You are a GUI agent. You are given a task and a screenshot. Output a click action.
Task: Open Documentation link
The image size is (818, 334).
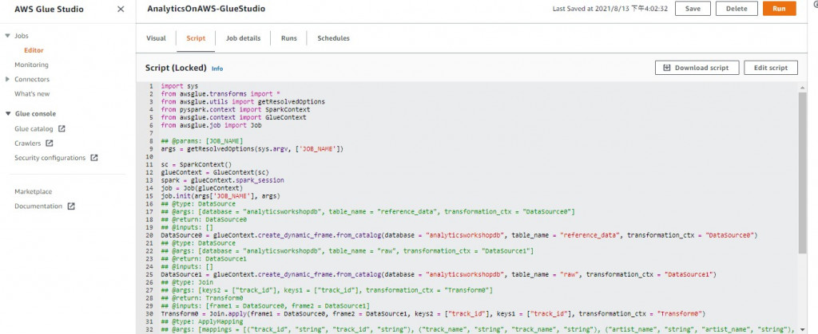tap(38, 206)
